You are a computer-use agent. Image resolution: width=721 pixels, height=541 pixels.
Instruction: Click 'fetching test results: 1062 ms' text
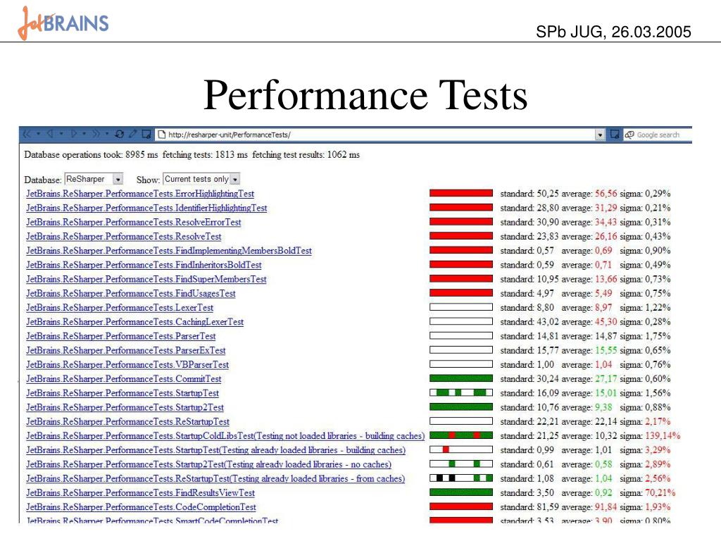pyautogui.click(x=306, y=155)
